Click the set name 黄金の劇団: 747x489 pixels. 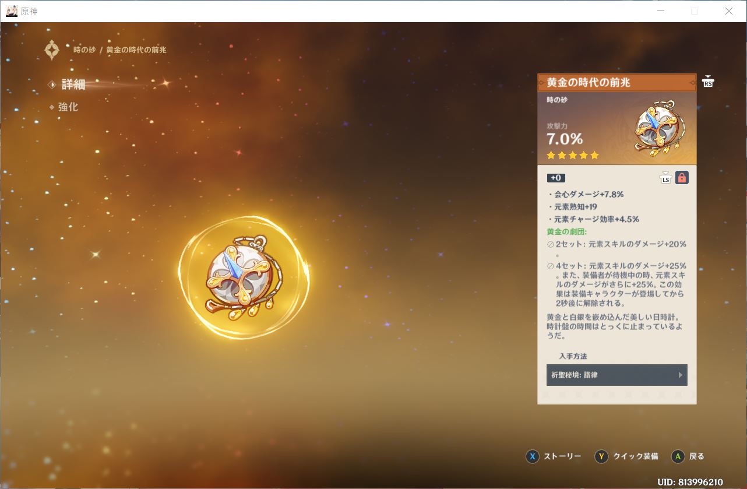[x=567, y=231]
